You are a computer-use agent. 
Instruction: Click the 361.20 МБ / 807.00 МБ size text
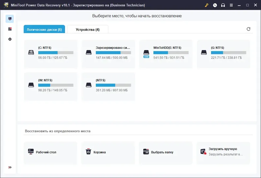pos(112,90)
